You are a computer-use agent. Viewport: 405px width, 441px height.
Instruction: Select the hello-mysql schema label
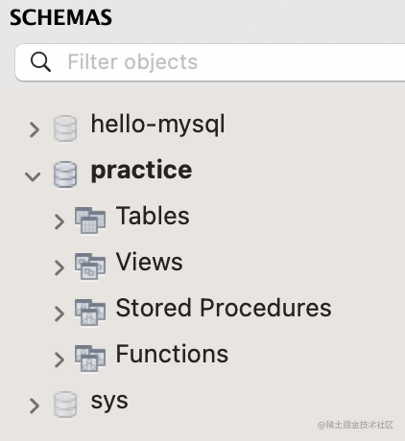[x=158, y=125]
